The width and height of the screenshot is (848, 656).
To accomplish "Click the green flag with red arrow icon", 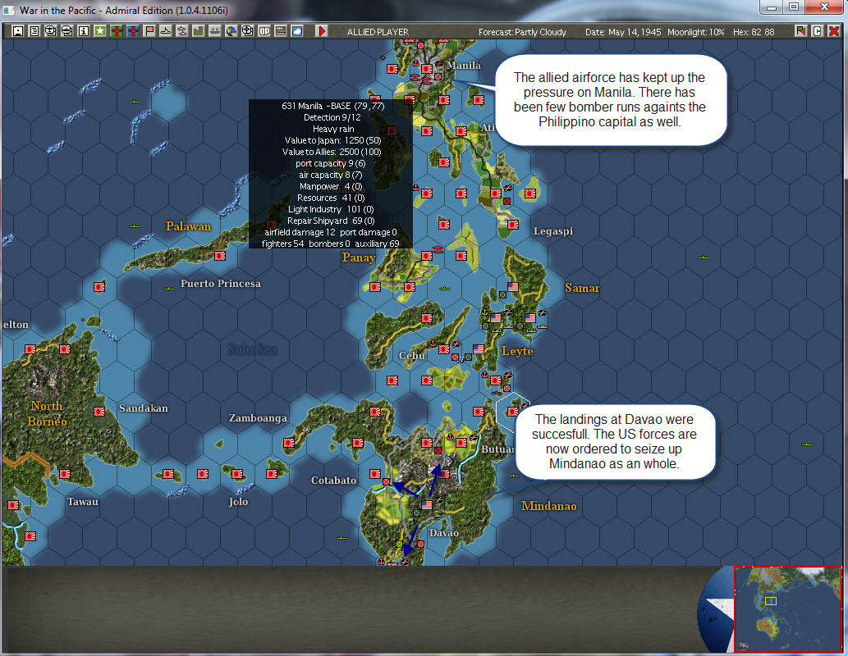I will [801, 31].
